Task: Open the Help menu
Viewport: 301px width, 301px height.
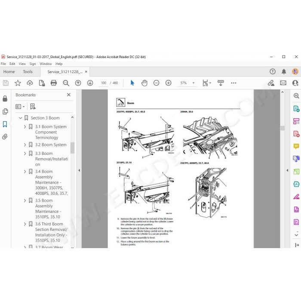Action: [x=59, y=64]
